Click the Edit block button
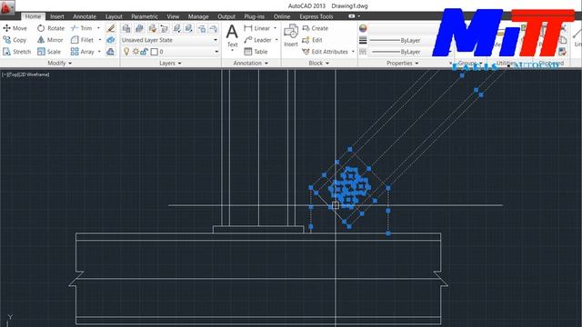Viewport: 582px width, 327px height. (x=312, y=40)
